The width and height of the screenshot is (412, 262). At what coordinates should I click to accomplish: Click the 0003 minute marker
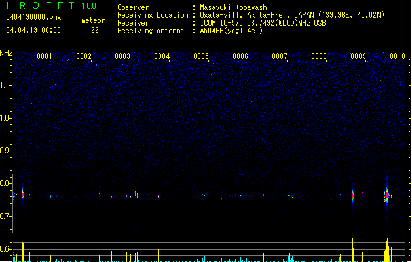coord(122,56)
